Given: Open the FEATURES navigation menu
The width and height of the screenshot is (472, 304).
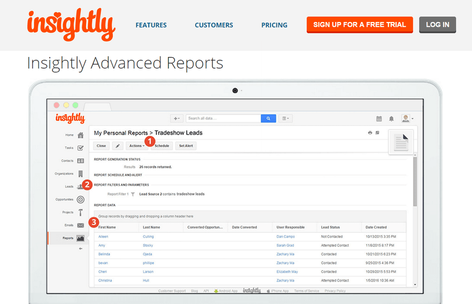Looking at the screenshot, I should [151, 25].
